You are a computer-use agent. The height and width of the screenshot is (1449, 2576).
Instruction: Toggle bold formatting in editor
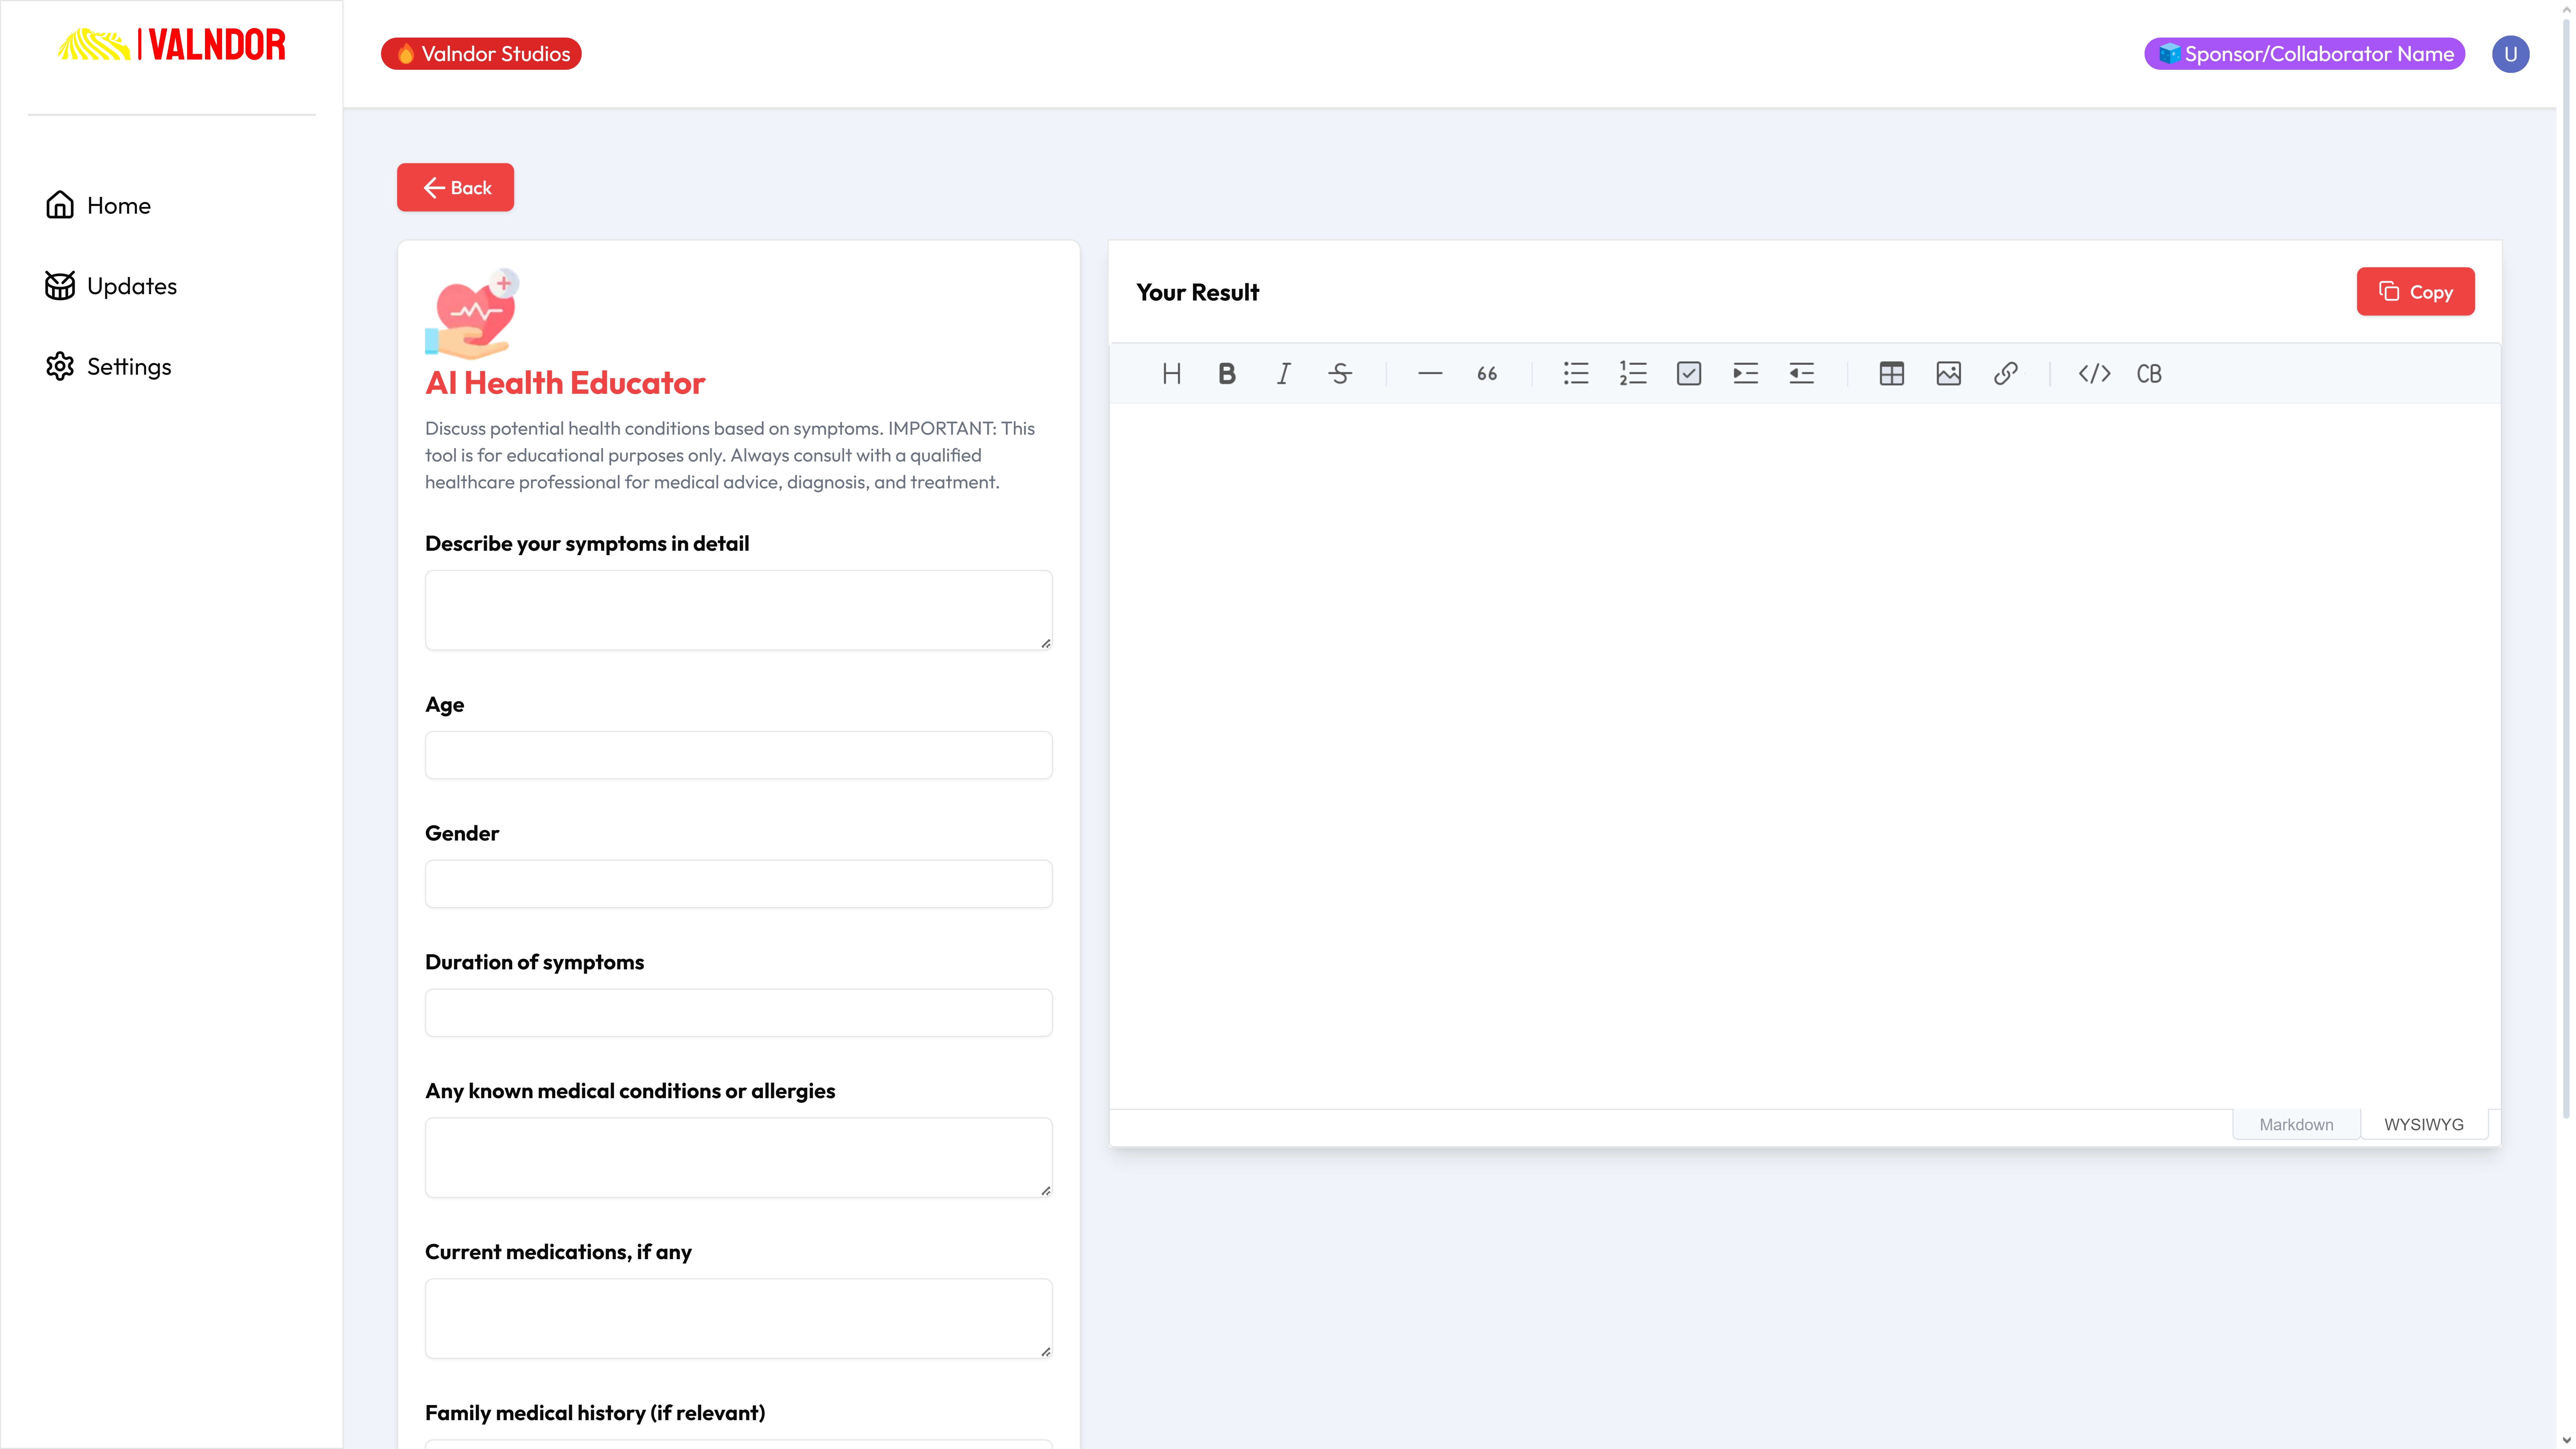click(1227, 374)
